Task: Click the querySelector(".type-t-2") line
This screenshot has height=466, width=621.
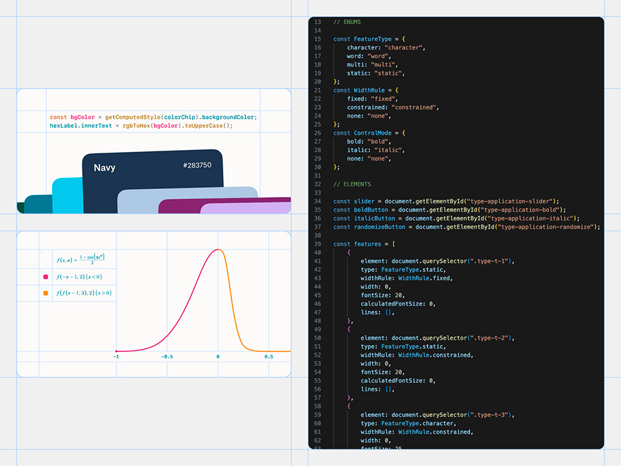Action: (437, 338)
